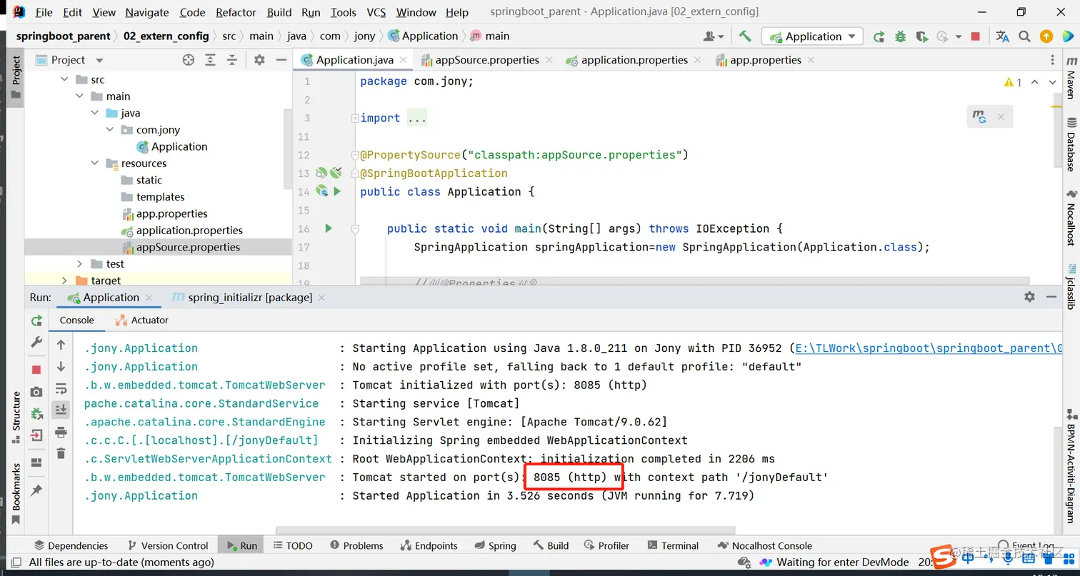The width and height of the screenshot is (1080, 576).
Task: Toggle soft-wrap in the console
Action: coord(61,388)
